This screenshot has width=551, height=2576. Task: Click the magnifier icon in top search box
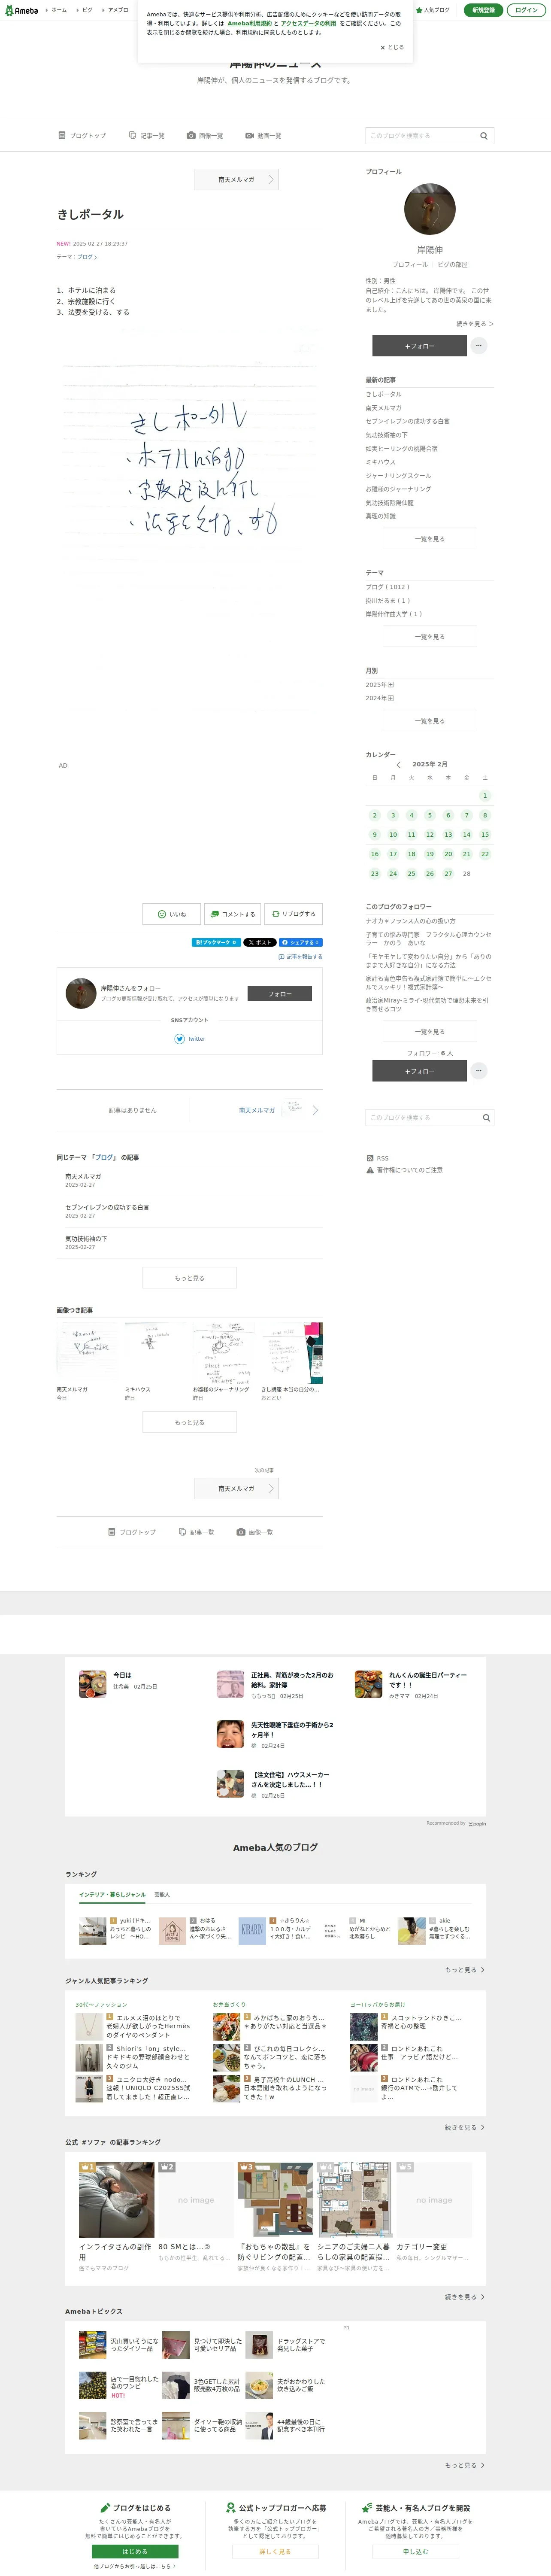tap(484, 136)
